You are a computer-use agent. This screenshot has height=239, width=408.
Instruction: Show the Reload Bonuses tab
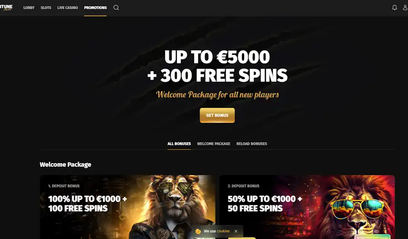(x=252, y=143)
